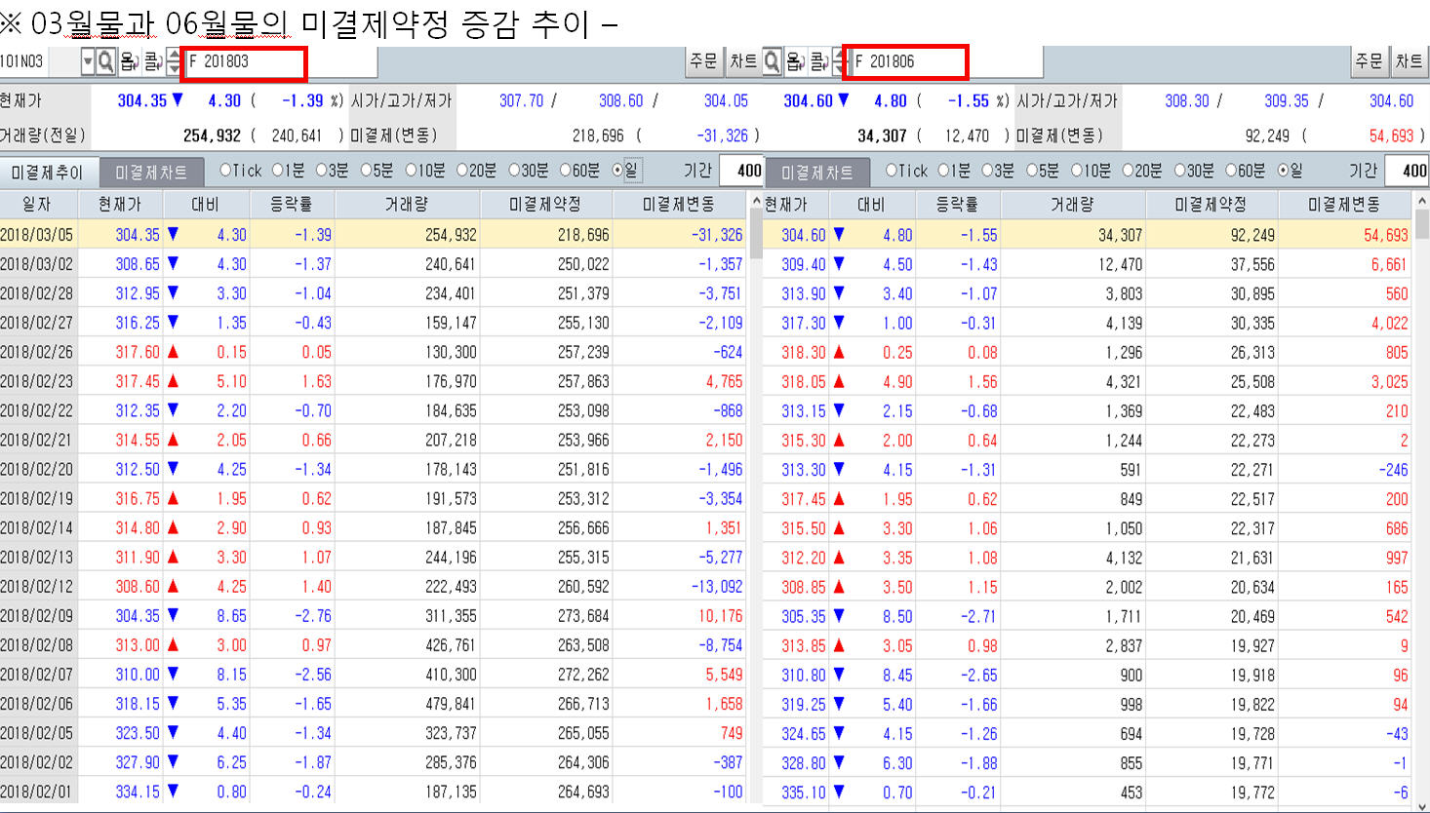Click the 콜 call icon in right panel
1430x813 pixels.
click(x=819, y=62)
